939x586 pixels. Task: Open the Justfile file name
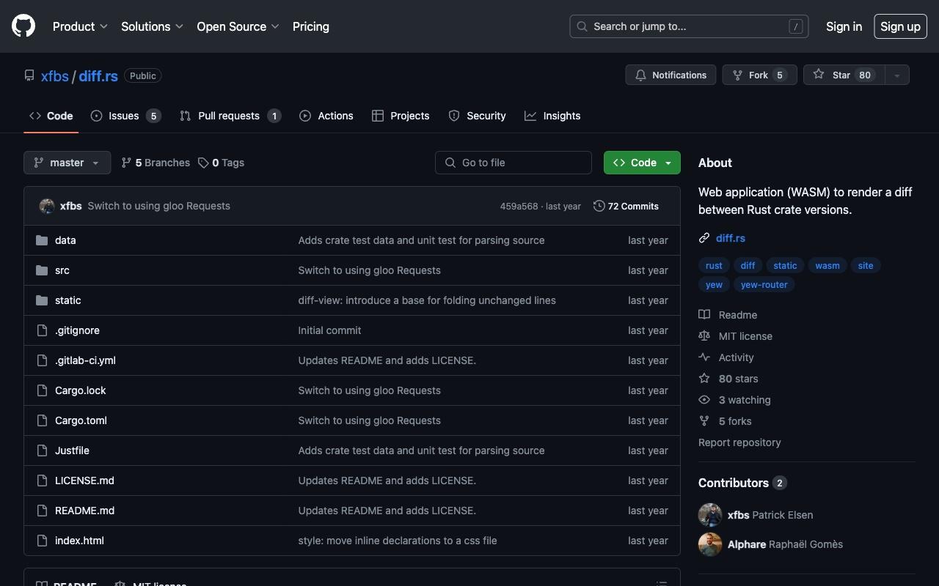click(72, 450)
